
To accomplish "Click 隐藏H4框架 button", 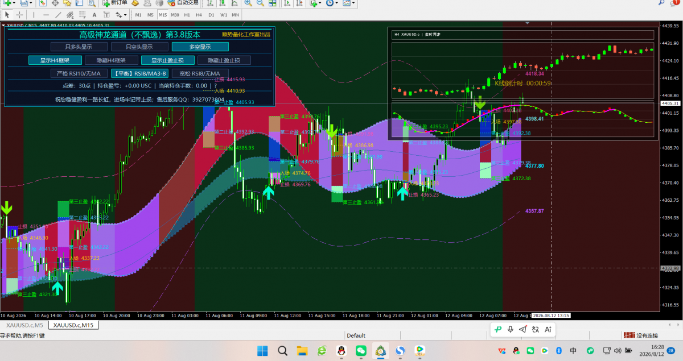I will click(110, 60).
